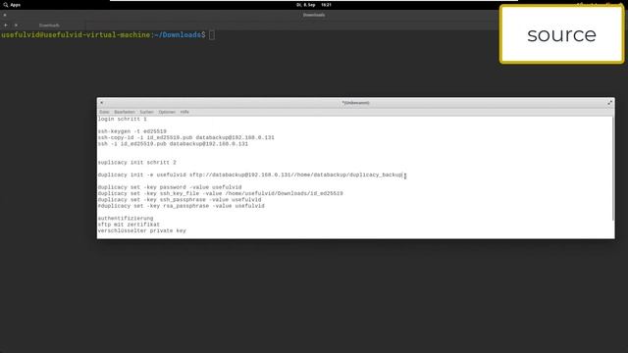628x353 pixels.
Task: Click the terminal prompt input area
Action: pyautogui.click(x=212, y=35)
